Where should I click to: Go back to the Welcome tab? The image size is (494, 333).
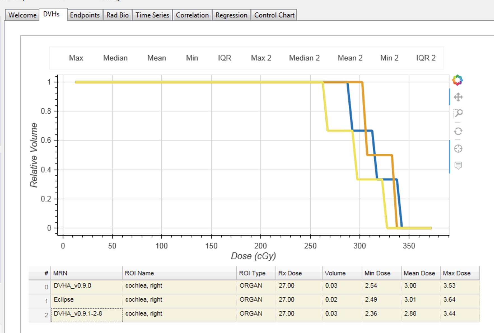click(x=22, y=15)
